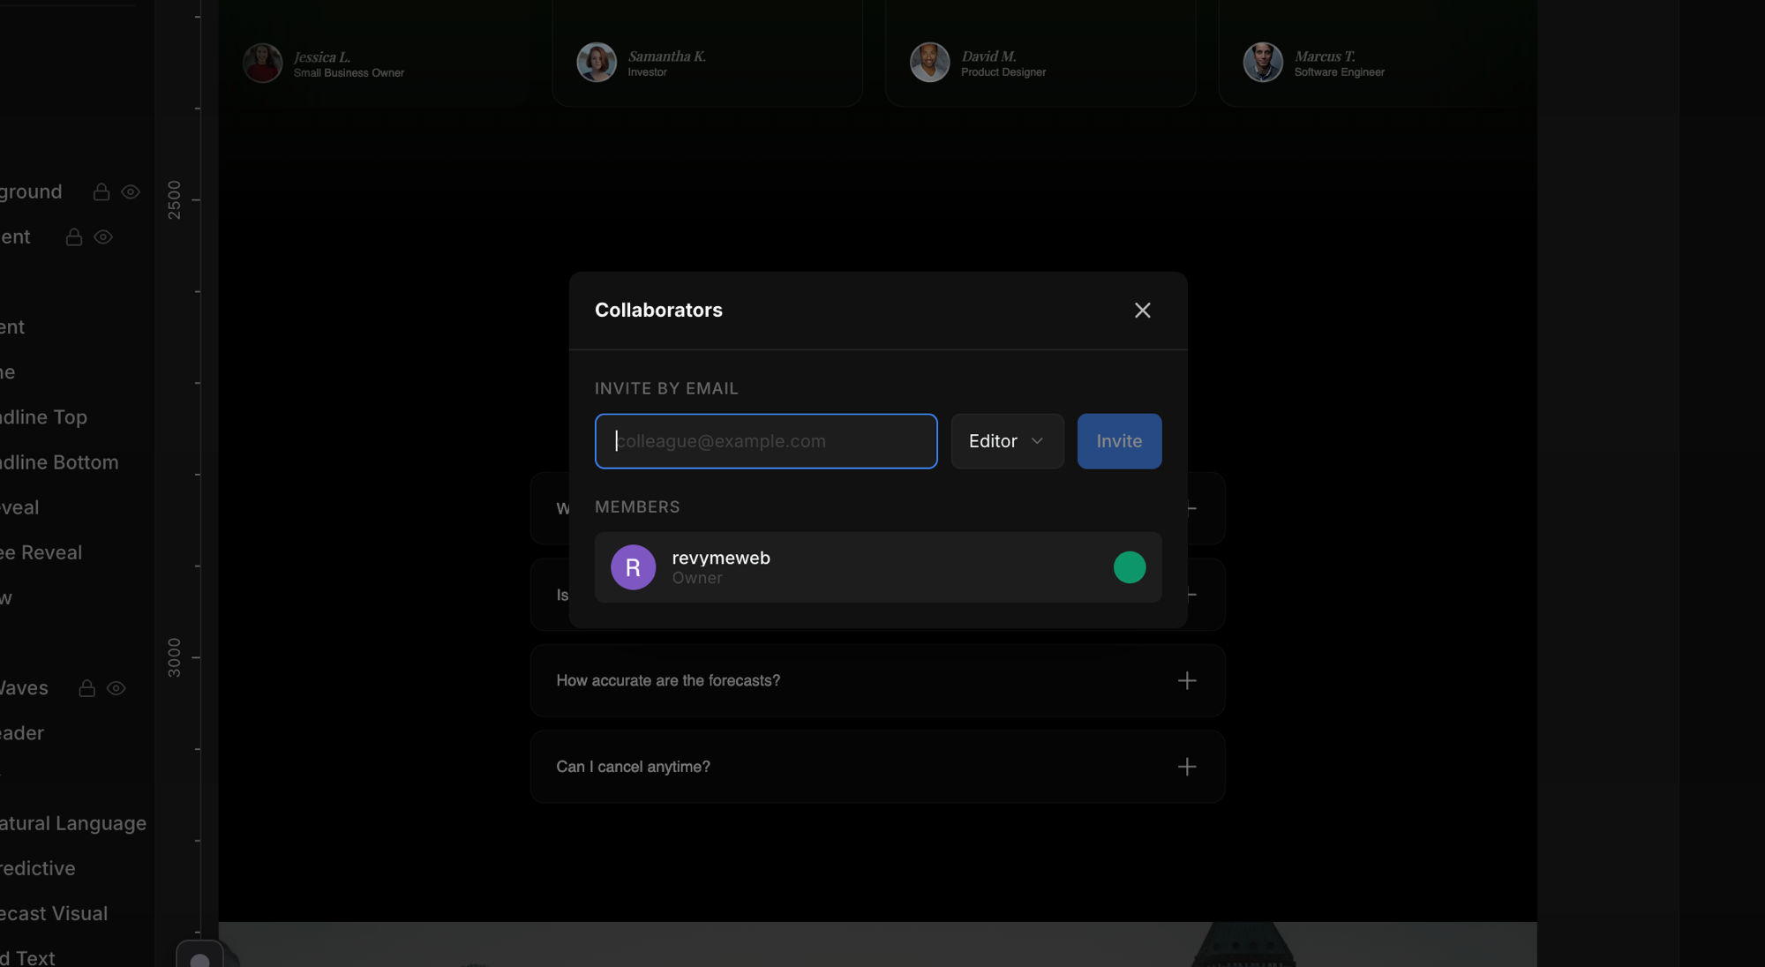The width and height of the screenshot is (1765, 967).
Task: Select the 'dline Top' layer
Action: (x=43, y=417)
